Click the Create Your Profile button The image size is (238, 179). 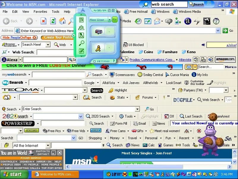pyautogui.click(x=58, y=37)
